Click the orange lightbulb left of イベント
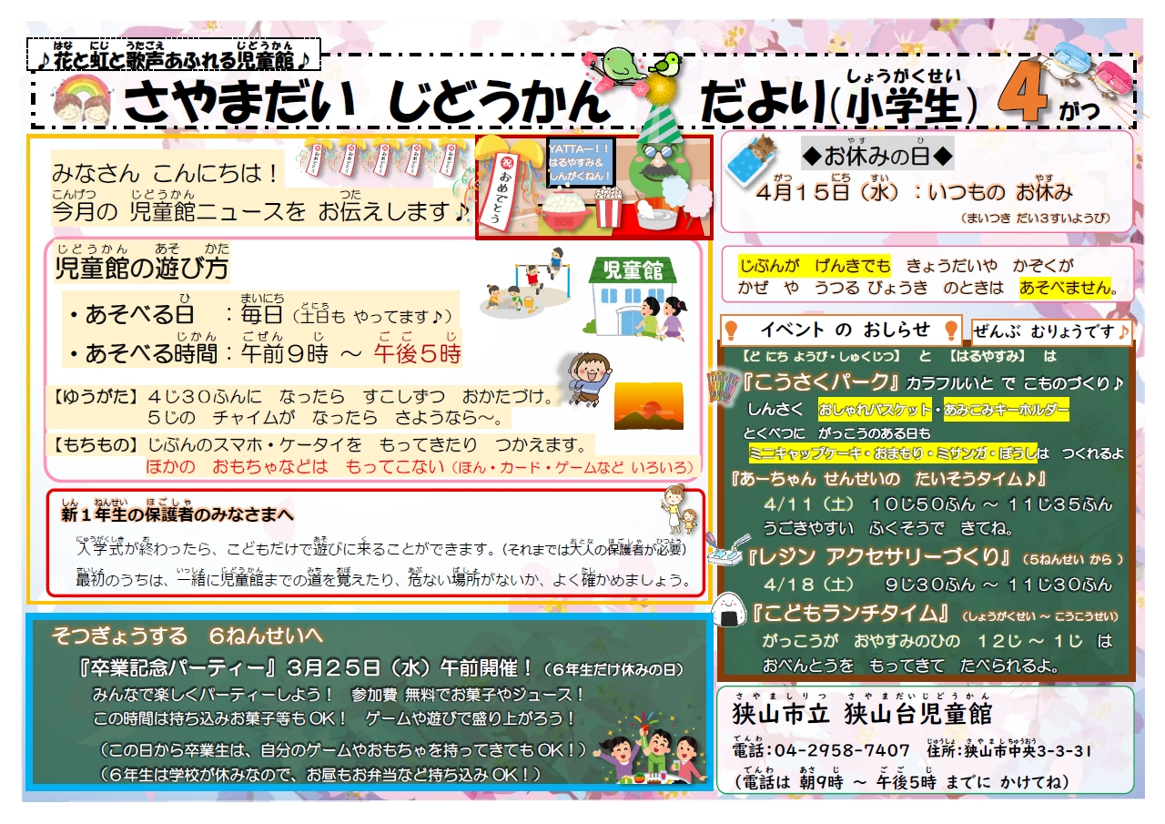1165x824 pixels. (x=732, y=330)
